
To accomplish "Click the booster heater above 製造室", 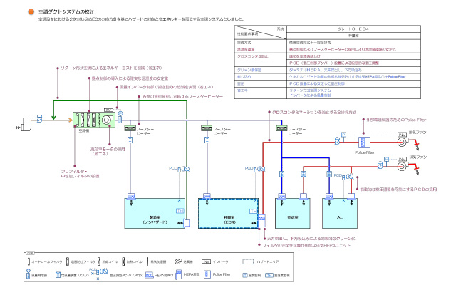I will (130, 130).
